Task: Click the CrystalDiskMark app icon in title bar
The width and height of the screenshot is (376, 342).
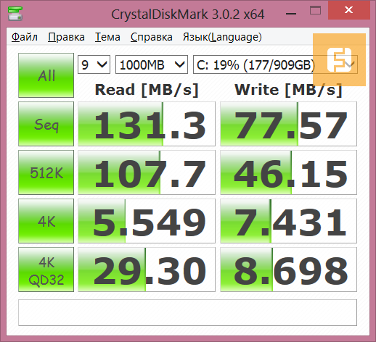Action: pos(15,14)
